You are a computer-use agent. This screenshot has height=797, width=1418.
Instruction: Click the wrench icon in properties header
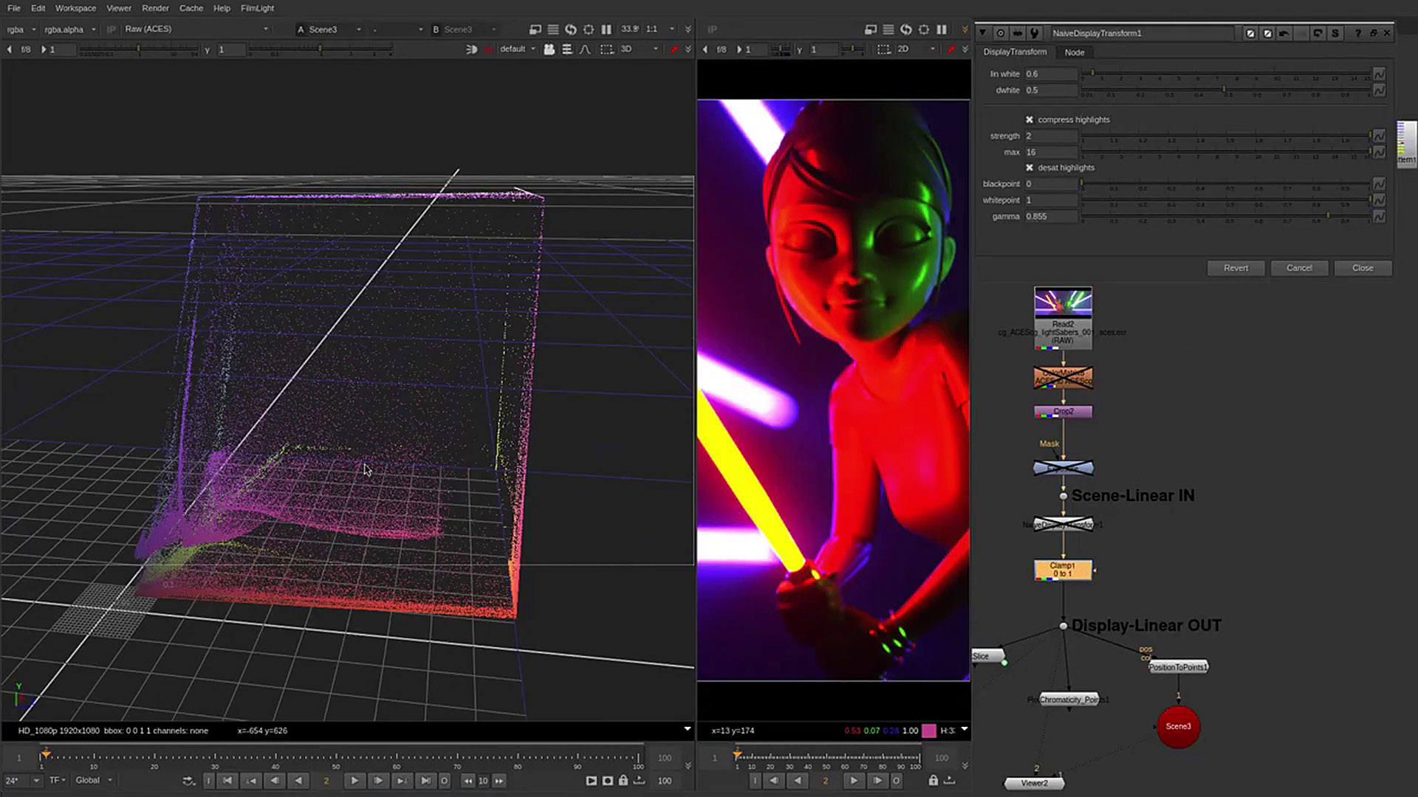[1035, 33]
